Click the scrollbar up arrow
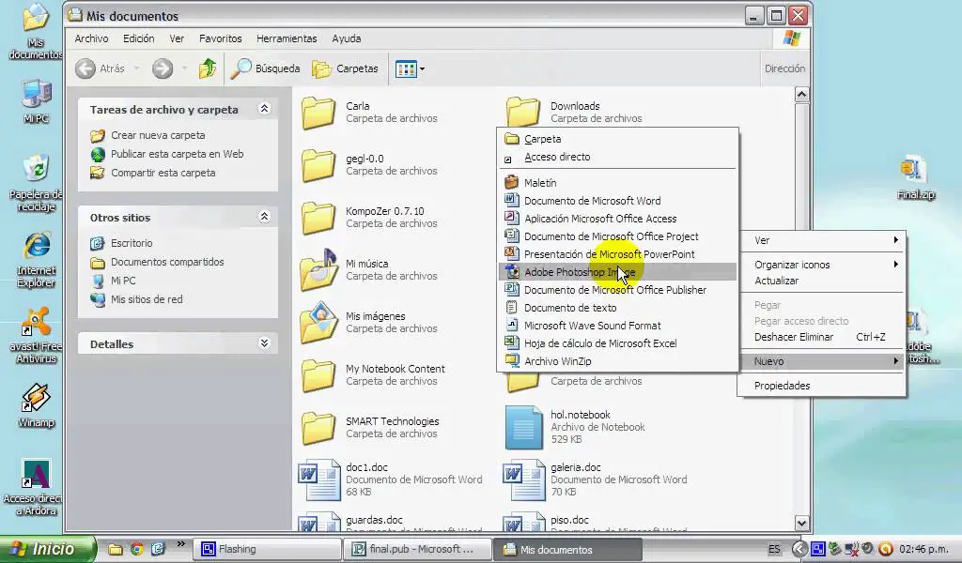Viewport: 962px width, 563px height. click(801, 95)
